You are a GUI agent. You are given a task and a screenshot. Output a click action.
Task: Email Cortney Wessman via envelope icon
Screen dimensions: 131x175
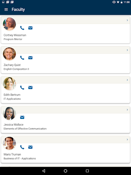point(30,28)
